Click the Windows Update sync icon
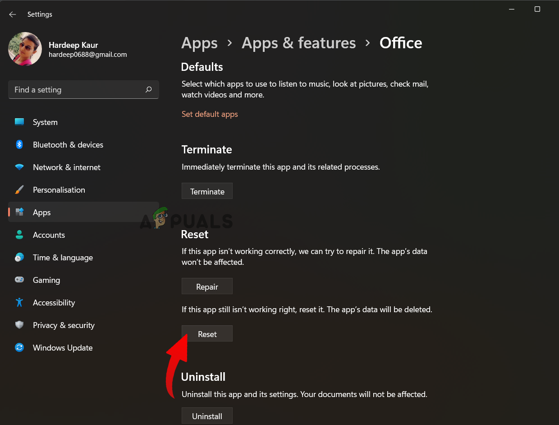This screenshot has width=559, height=425. pyautogui.click(x=19, y=348)
